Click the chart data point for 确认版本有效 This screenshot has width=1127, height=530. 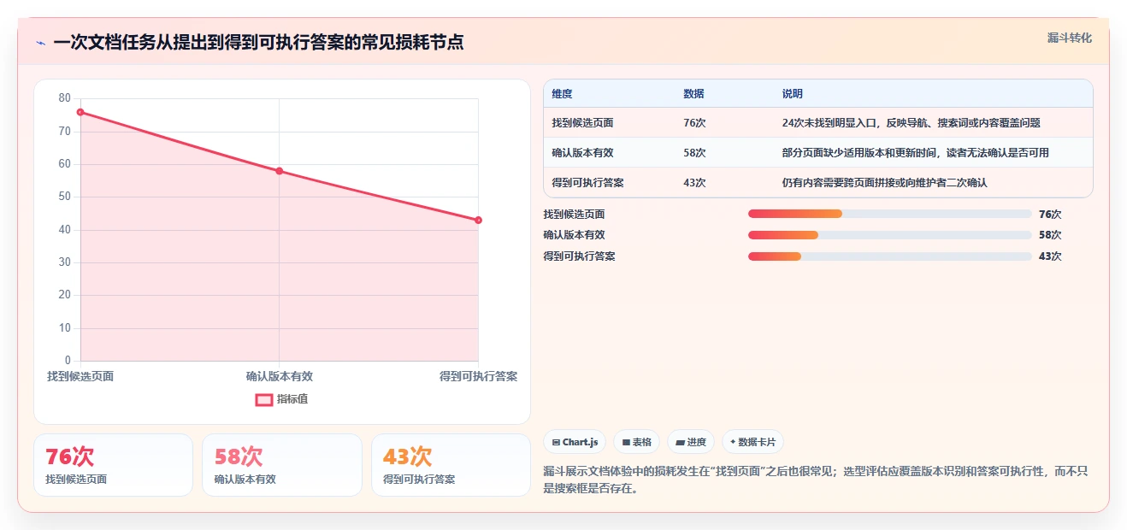[x=280, y=171]
